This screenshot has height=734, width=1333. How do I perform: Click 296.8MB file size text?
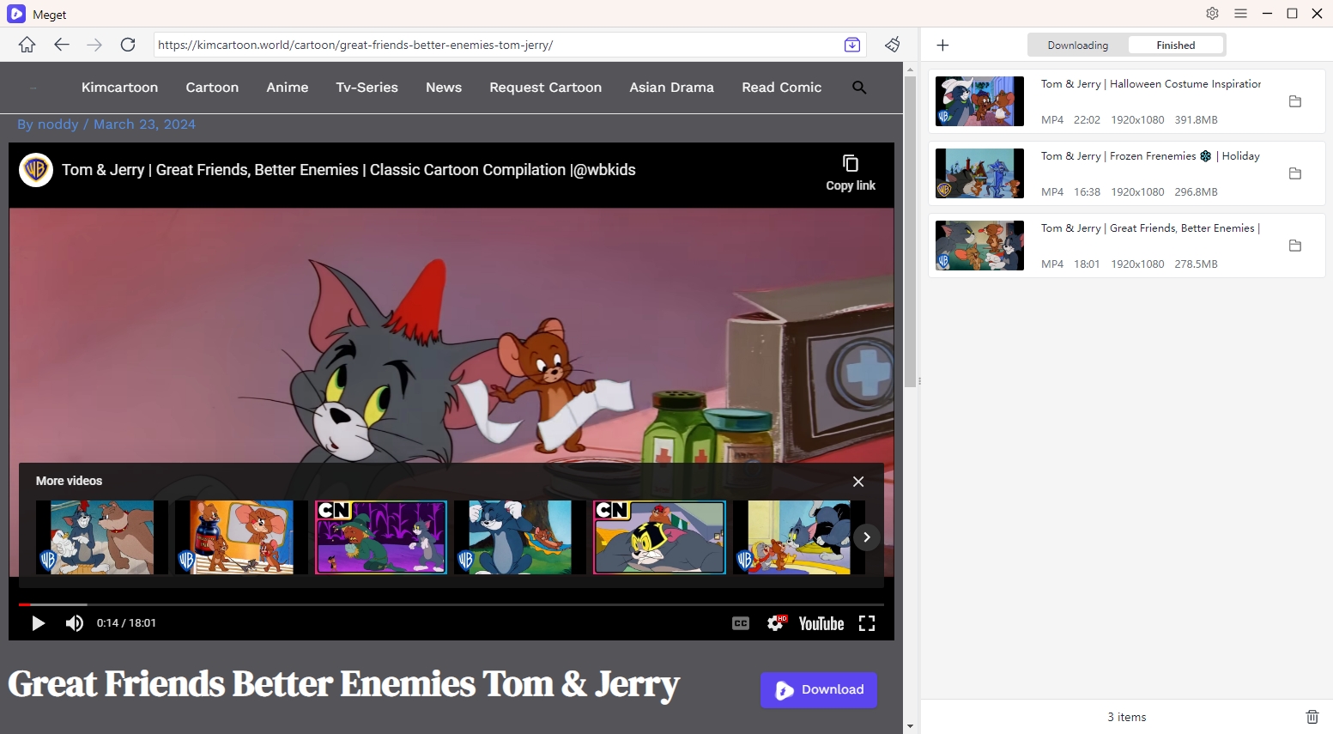coord(1196,192)
